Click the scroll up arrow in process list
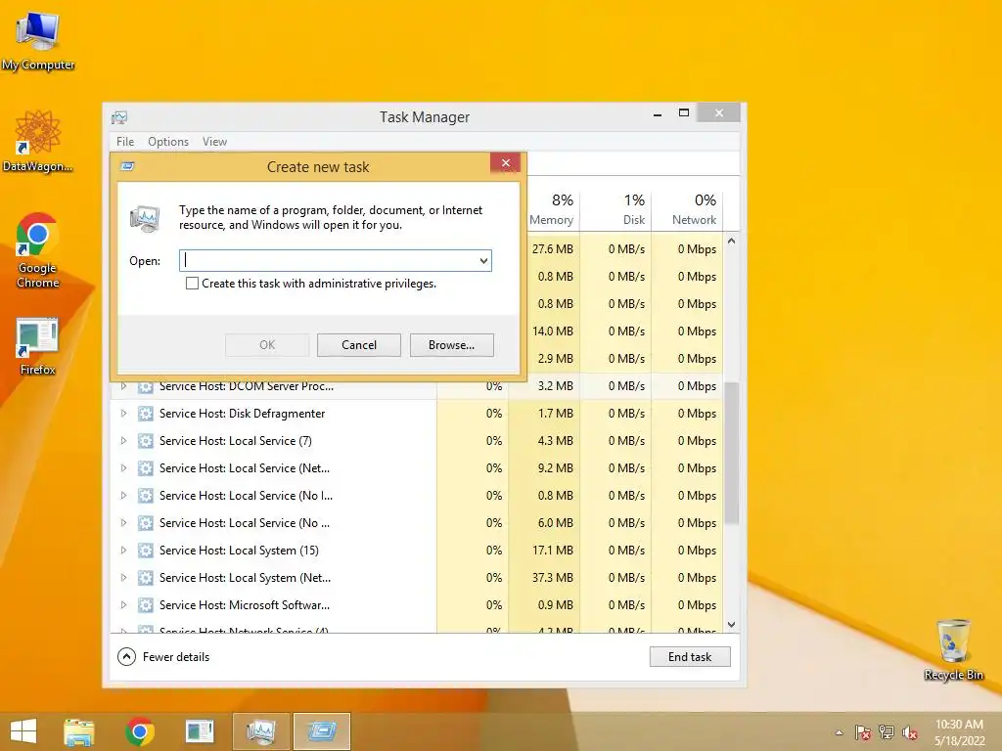Screen dimensions: 1002x751 tap(732, 242)
